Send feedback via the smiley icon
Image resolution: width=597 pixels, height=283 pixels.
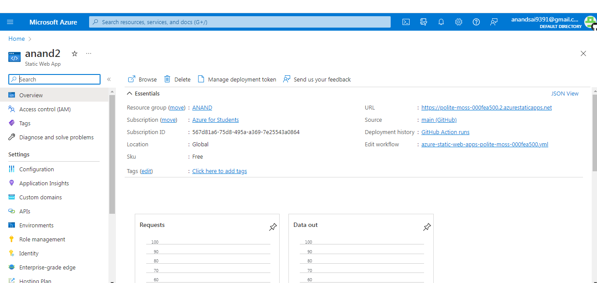(493, 21)
